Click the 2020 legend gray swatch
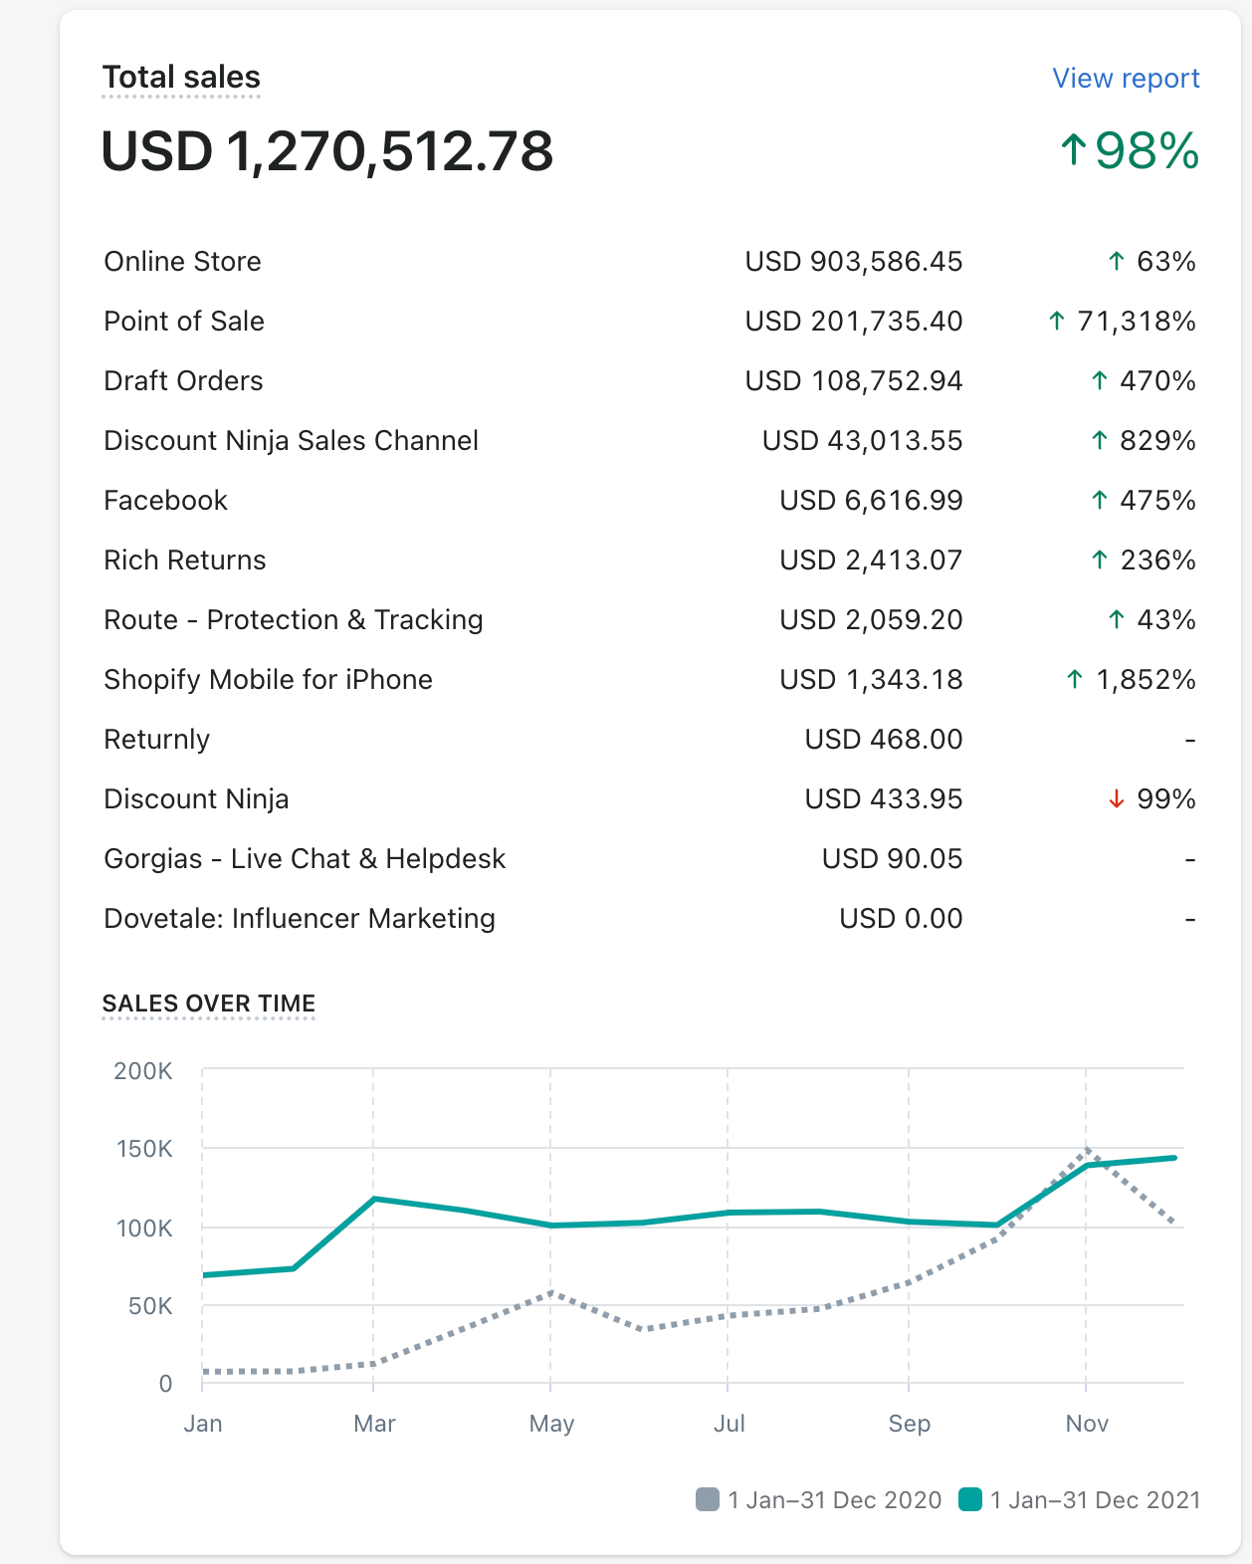This screenshot has height=1564, width=1252. (x=708, y=1499)
